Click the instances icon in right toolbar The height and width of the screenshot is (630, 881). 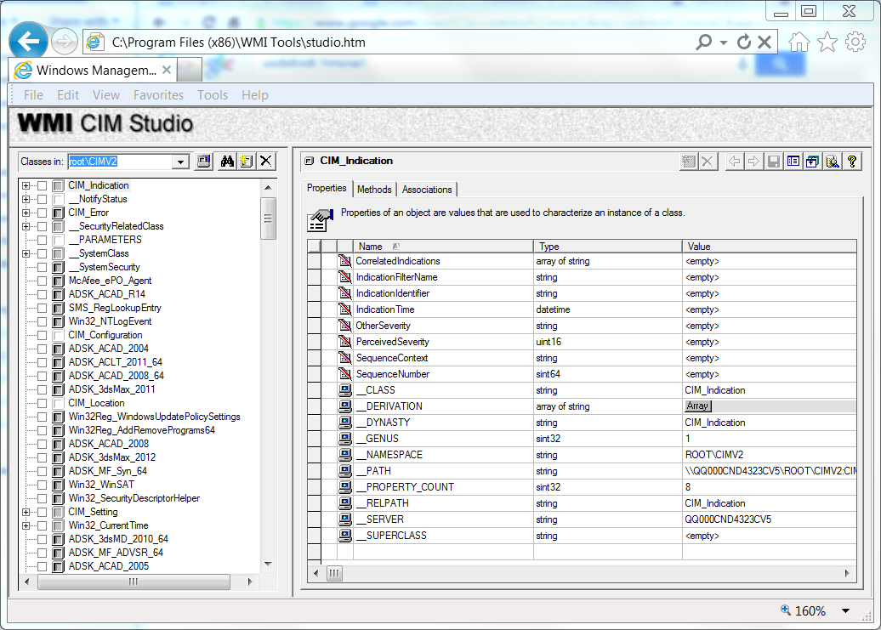point(812,162)
